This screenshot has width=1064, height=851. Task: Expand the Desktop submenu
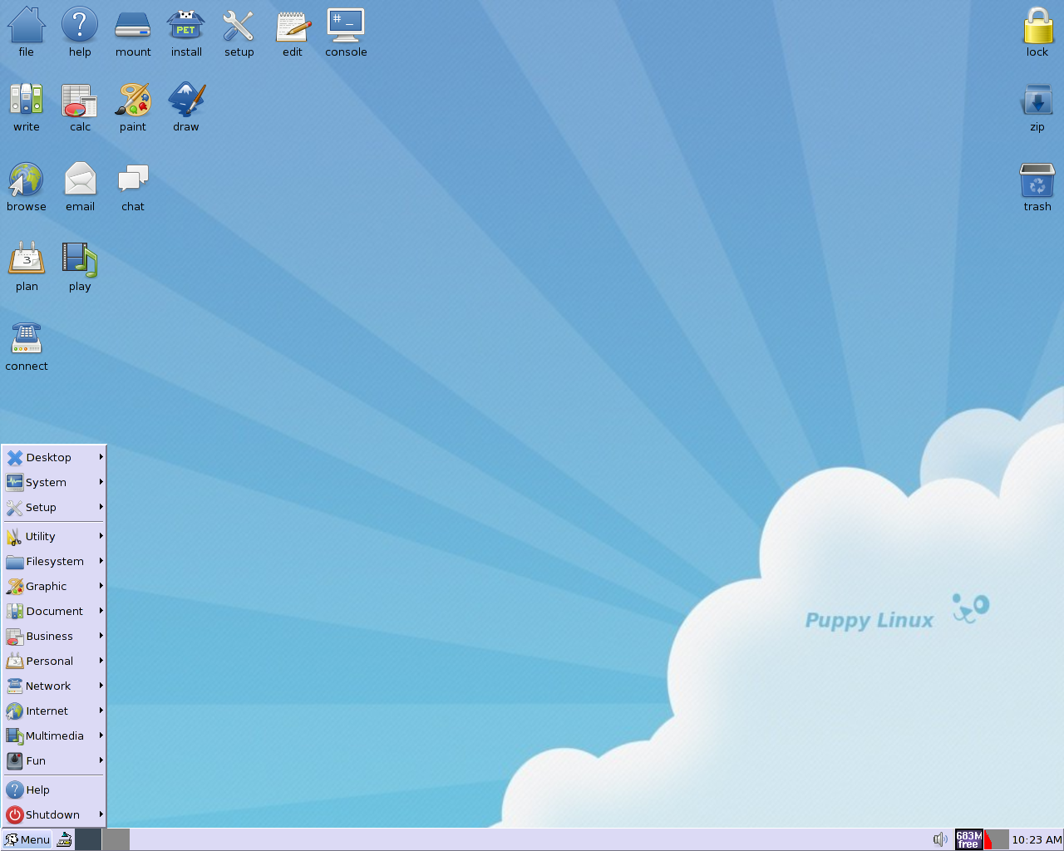pos(54,457)
